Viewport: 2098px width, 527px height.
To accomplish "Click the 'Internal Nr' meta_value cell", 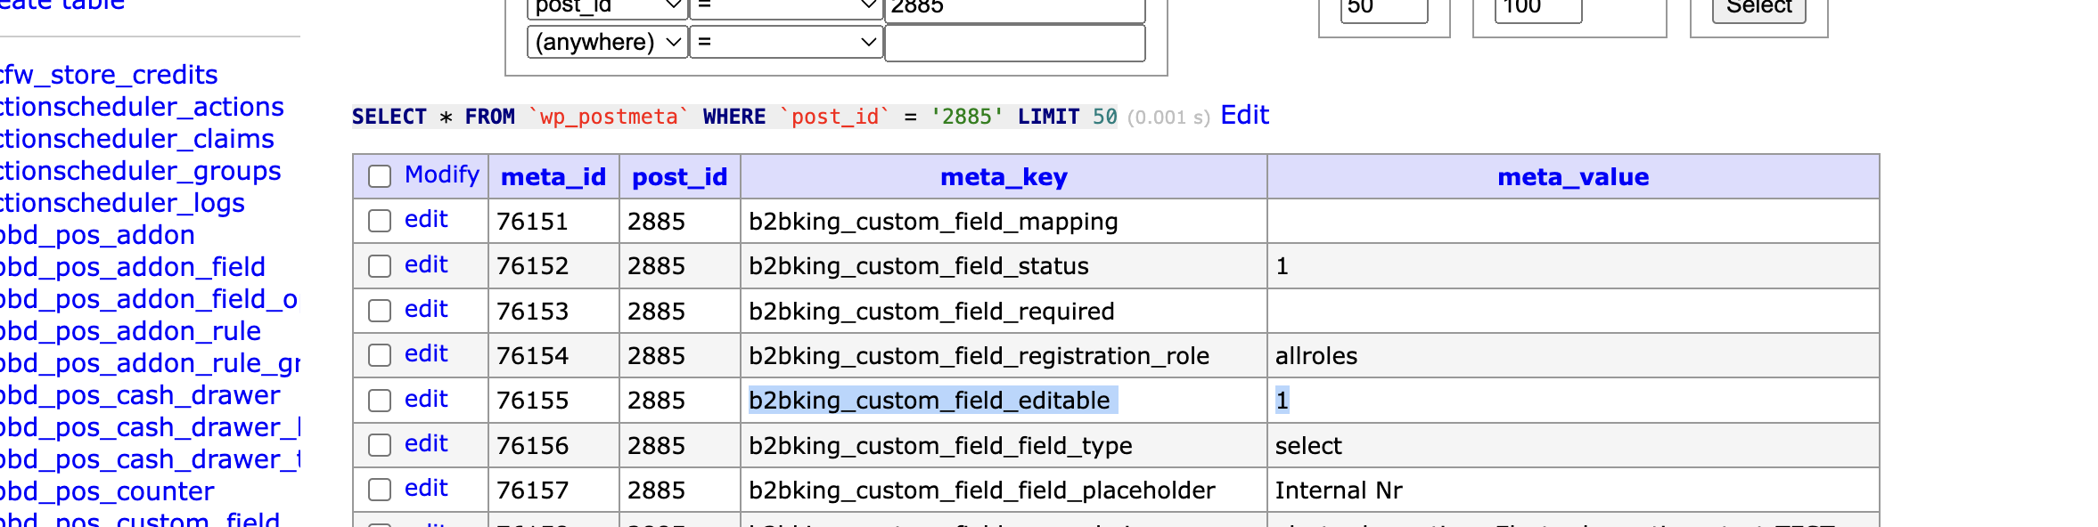I will [x=1573, y=491].
